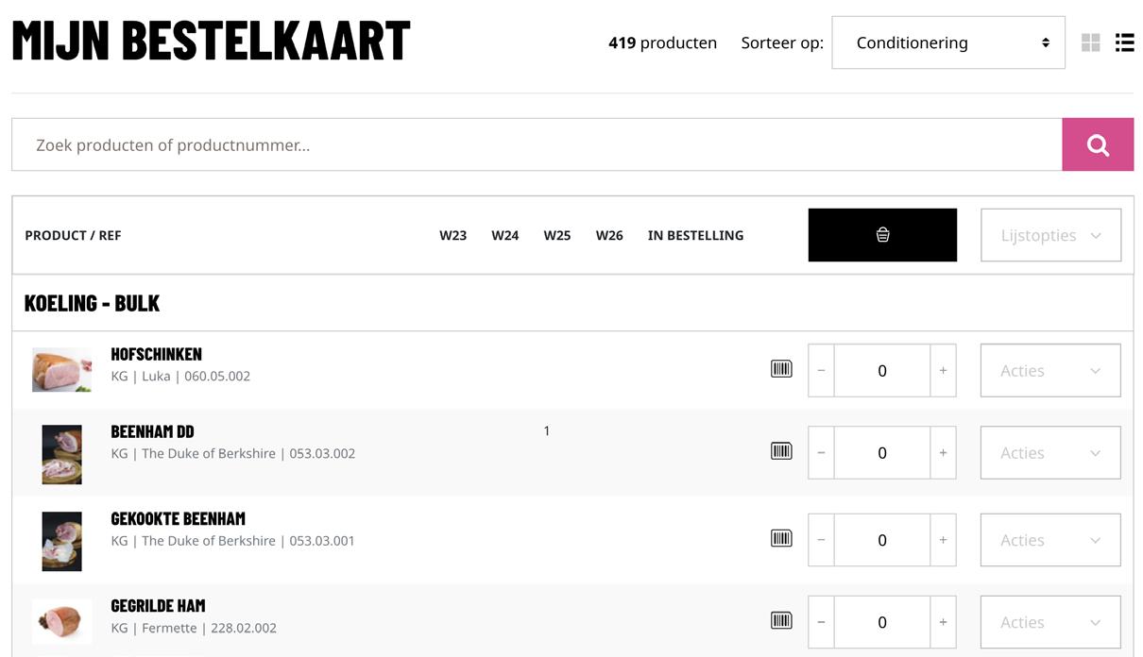Click barcode icon for Hofschinken
Viewport: 1143px width, 657px height.
click(x=781, y=369)
